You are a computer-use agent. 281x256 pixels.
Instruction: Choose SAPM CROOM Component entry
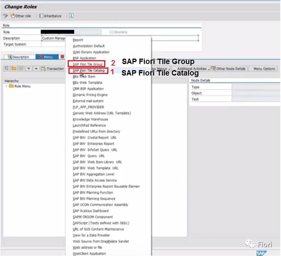93,217
